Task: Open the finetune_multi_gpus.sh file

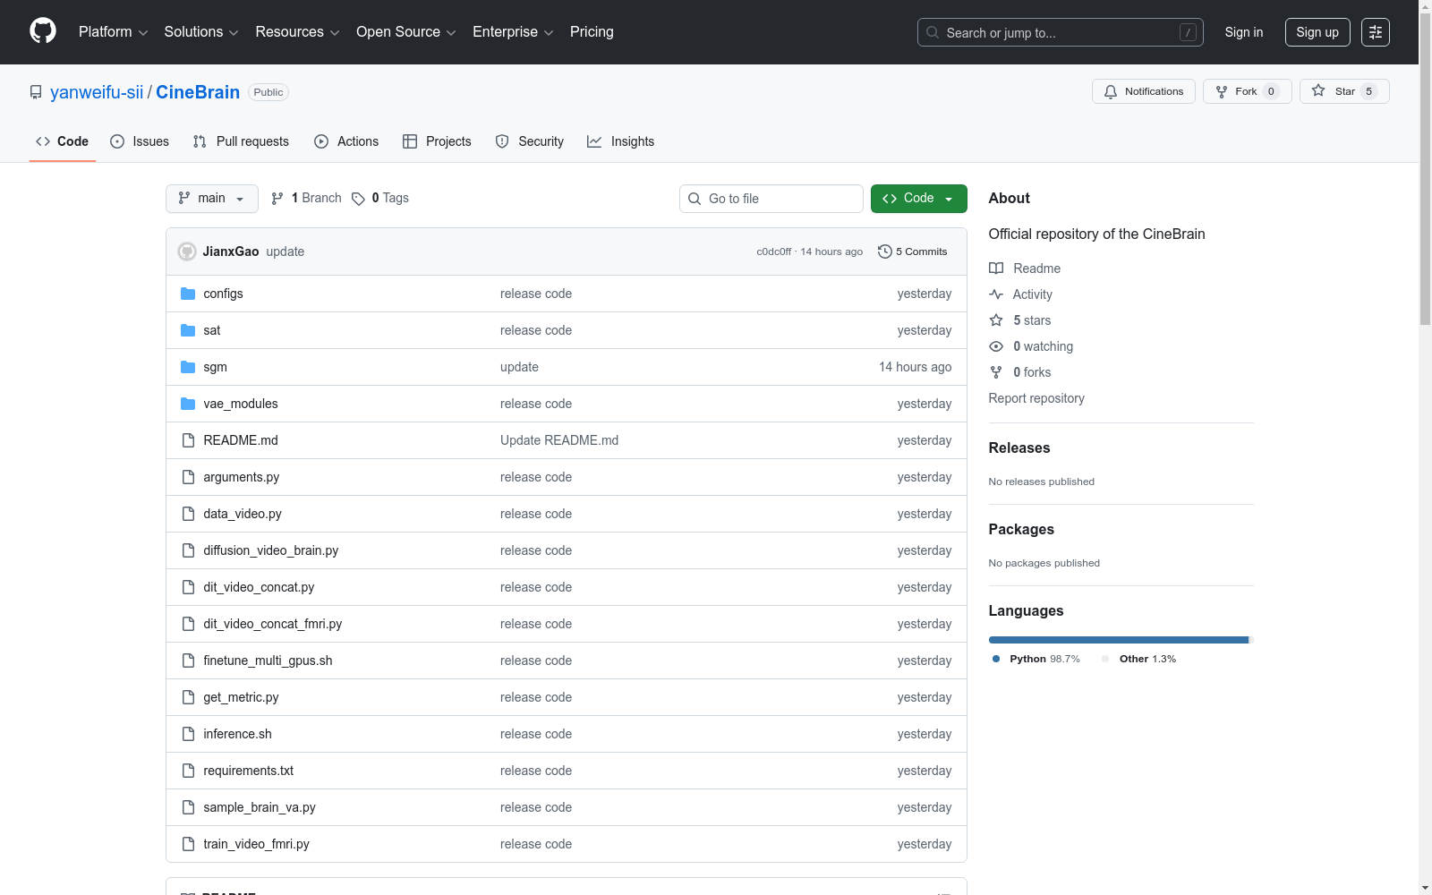Action: click(268, 661)
